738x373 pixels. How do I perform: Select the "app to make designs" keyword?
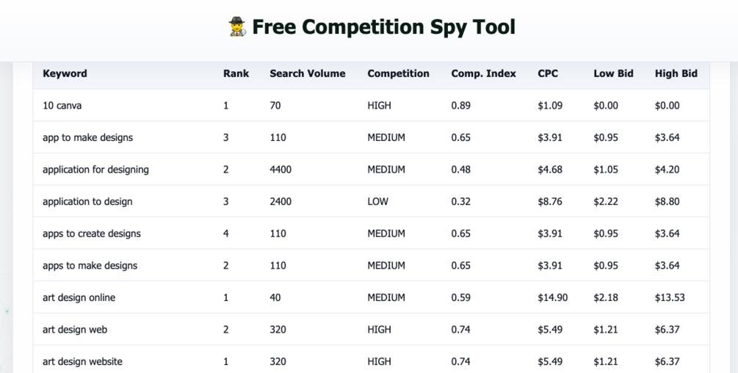click(x=87, y=137)
